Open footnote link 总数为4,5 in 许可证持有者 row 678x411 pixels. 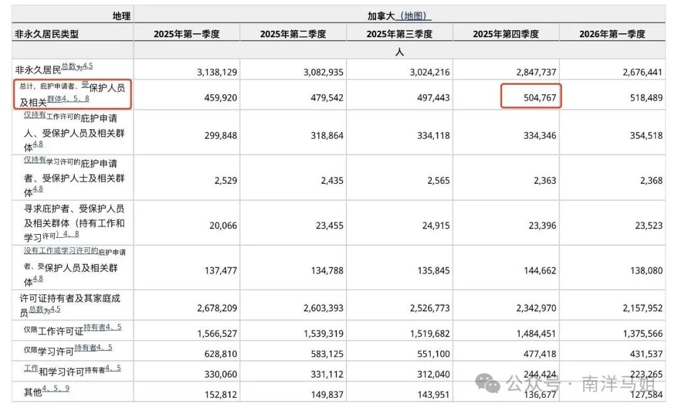pos(45,309)
